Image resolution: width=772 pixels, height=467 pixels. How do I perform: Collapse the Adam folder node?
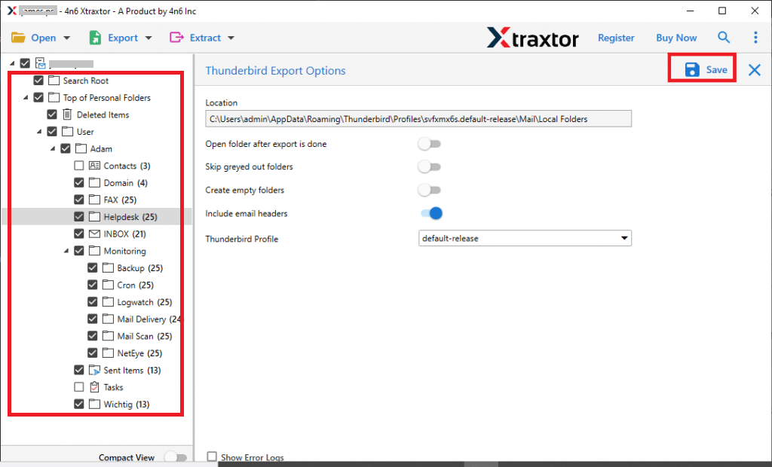point(54,149)
